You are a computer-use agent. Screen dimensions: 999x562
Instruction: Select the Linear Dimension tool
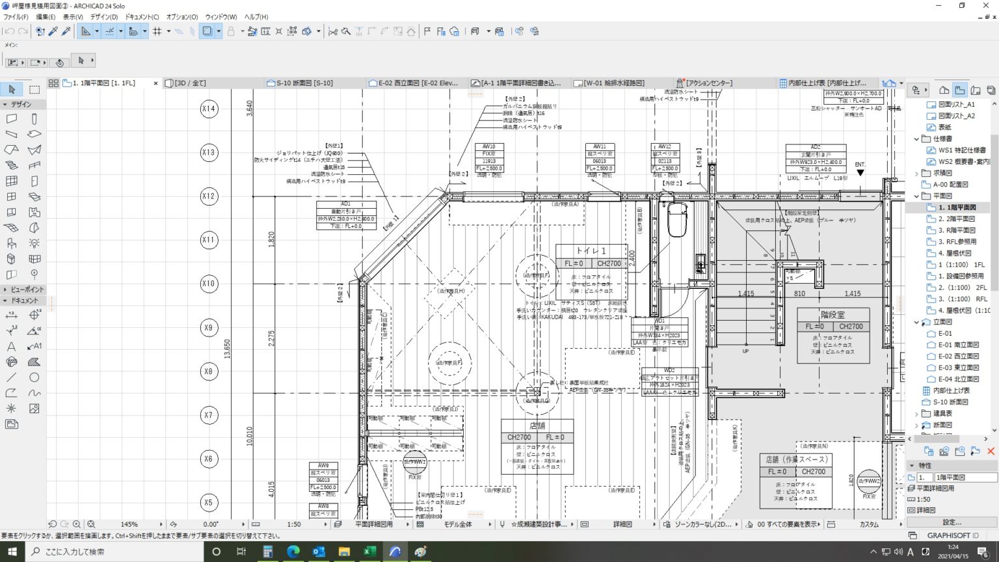[x=12, y=315]
